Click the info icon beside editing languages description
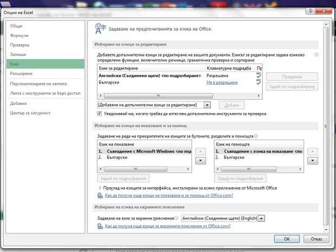The image size is (336, 252). pyautogui.click(x=316, y=55)
